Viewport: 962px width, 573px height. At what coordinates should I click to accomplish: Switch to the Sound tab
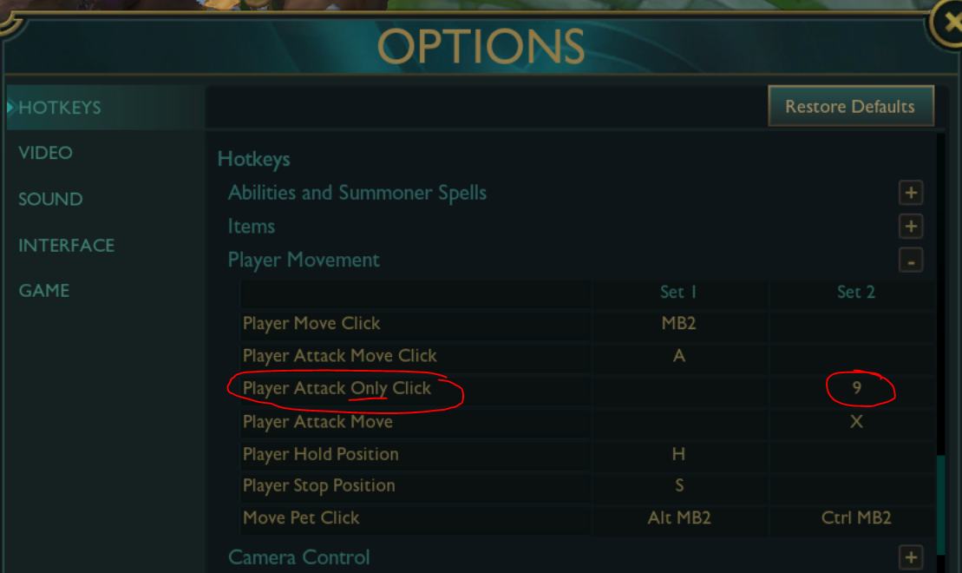coord(50,199)
